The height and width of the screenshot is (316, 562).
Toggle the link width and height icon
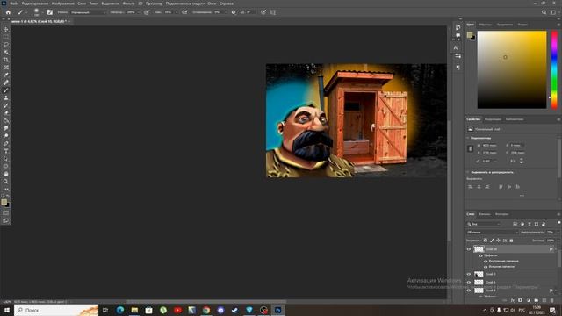coord(471,149)
